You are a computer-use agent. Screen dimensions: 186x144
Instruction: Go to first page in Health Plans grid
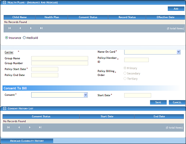(x=10, y=28)
